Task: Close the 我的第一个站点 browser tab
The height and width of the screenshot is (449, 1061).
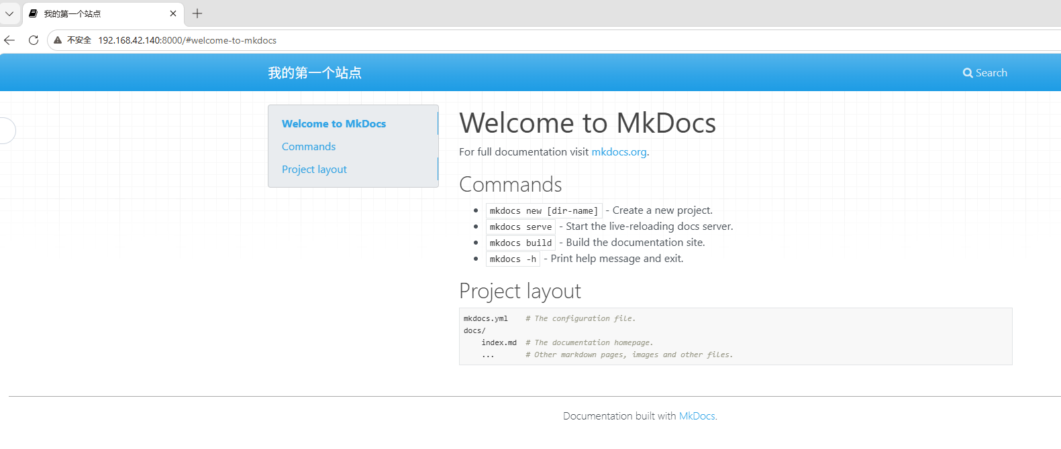Action: click(173, 13)
